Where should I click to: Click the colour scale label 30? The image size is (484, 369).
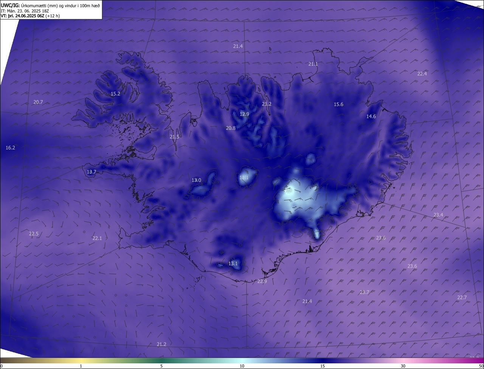(403, 366)
